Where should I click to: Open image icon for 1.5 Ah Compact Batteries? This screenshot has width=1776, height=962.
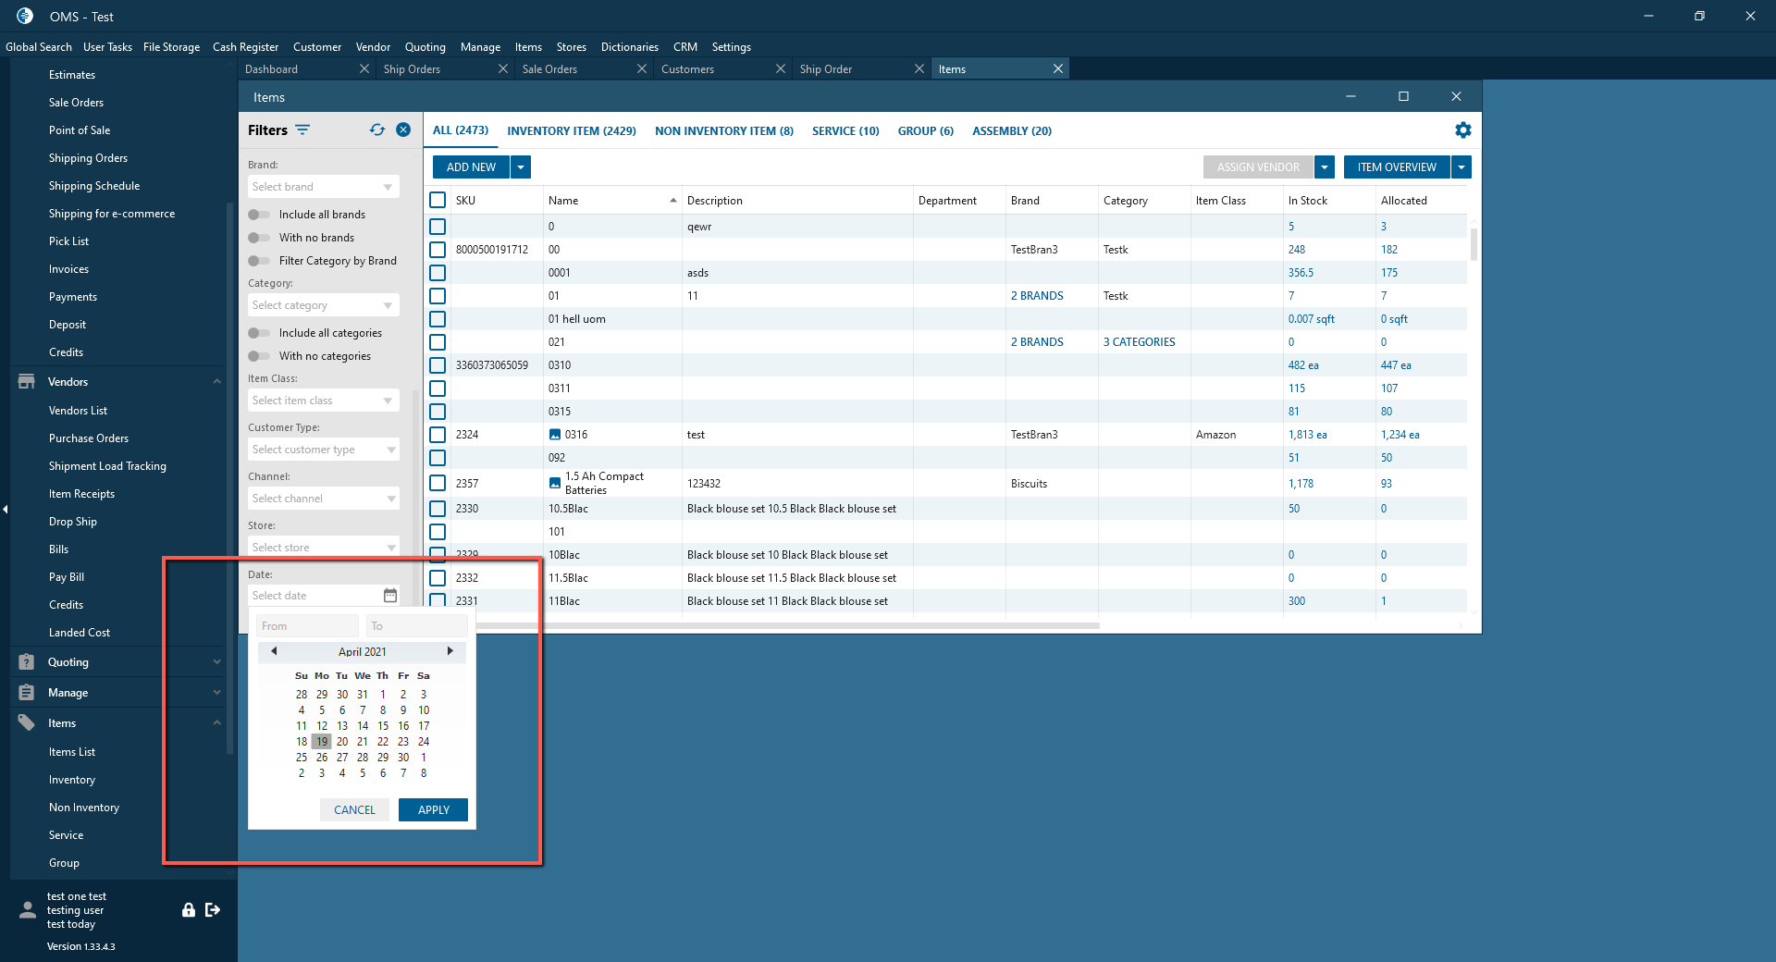[555, 483]
